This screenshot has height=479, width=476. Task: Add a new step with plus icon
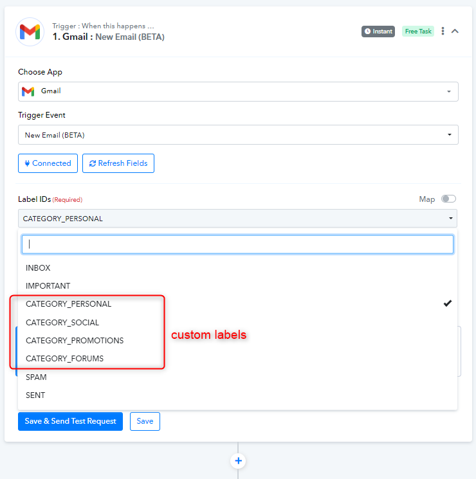(238, 460)
